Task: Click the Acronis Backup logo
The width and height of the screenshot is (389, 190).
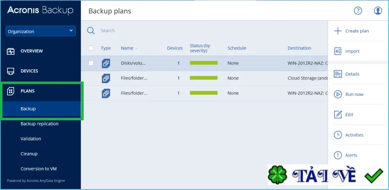Action: tap(40, 10)
